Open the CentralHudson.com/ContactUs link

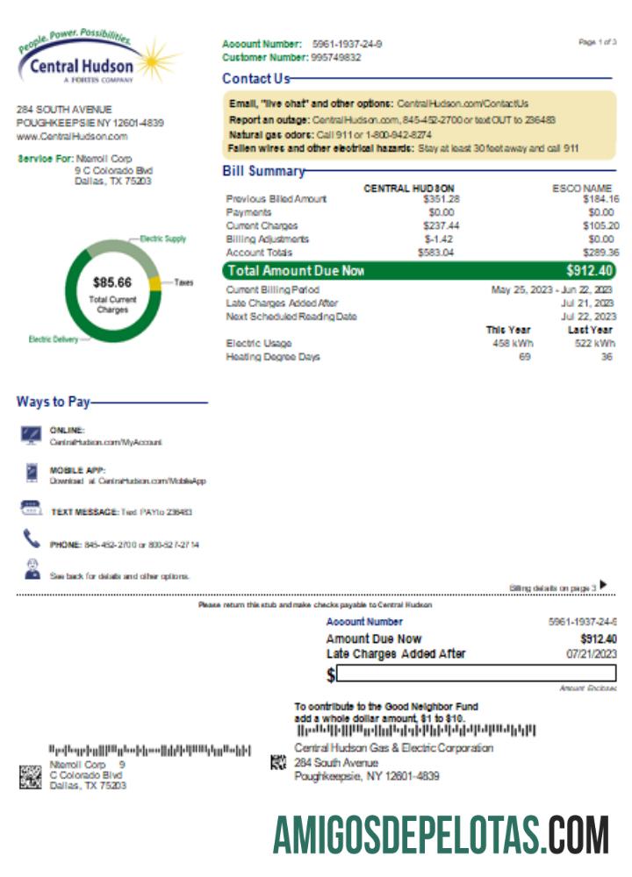pos(462,103)
